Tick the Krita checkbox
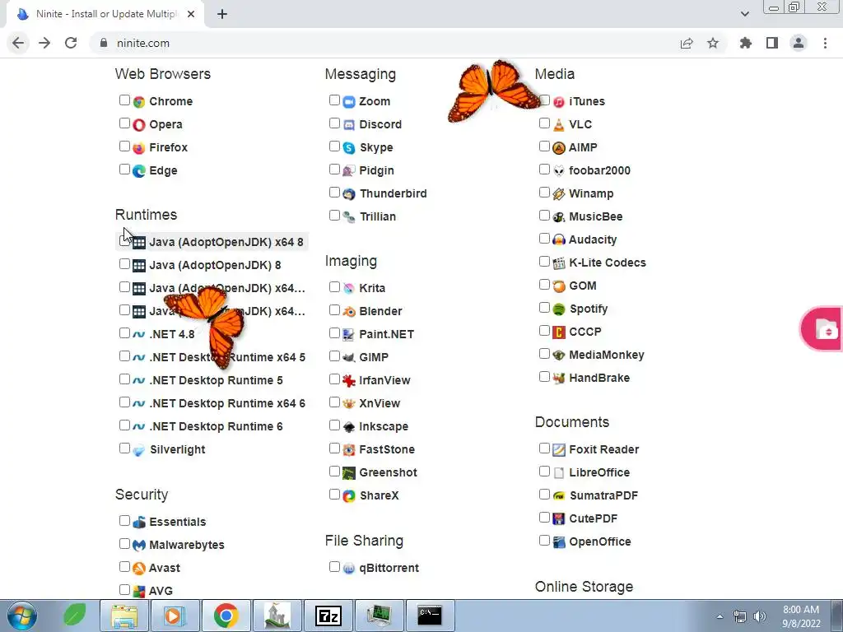843x632 pixels. point(334,287)
